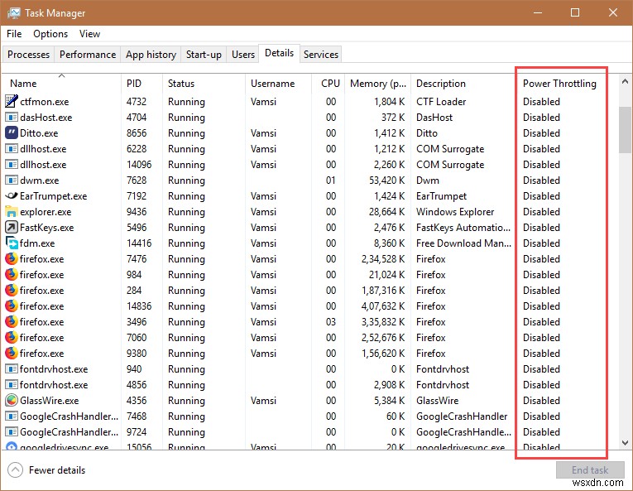633x491 pixels.
Task: Click PID 9724 for GoogleCrashHandler
Action: pyautogui.click(x=137, y=431)
